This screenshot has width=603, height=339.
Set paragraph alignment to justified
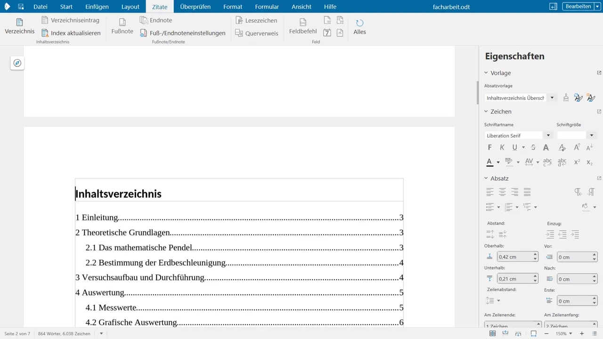(x=527, y=192)
